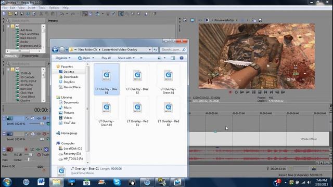Open the Tools menu in Vegas

pyautogui.click(x=42, y=8)
